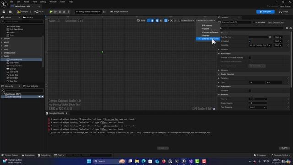Start play with the green Play button
Viewport: 293px width, 165px height.
click(x=51, y=12)
